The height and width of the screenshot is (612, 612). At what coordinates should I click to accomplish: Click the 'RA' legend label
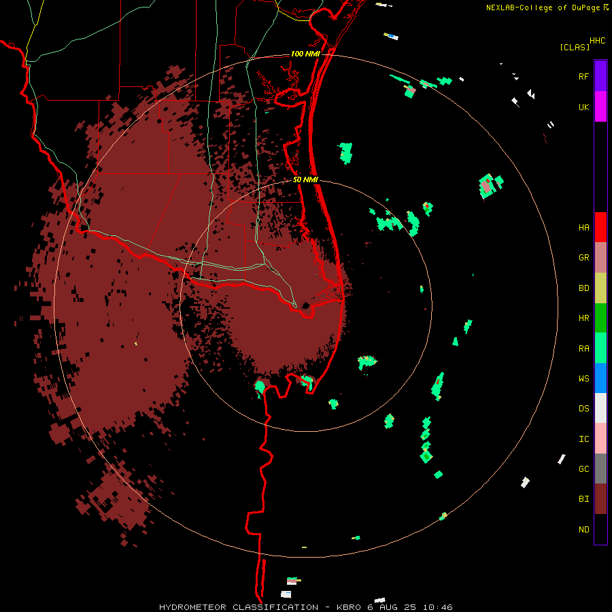[x=583, y=349]
